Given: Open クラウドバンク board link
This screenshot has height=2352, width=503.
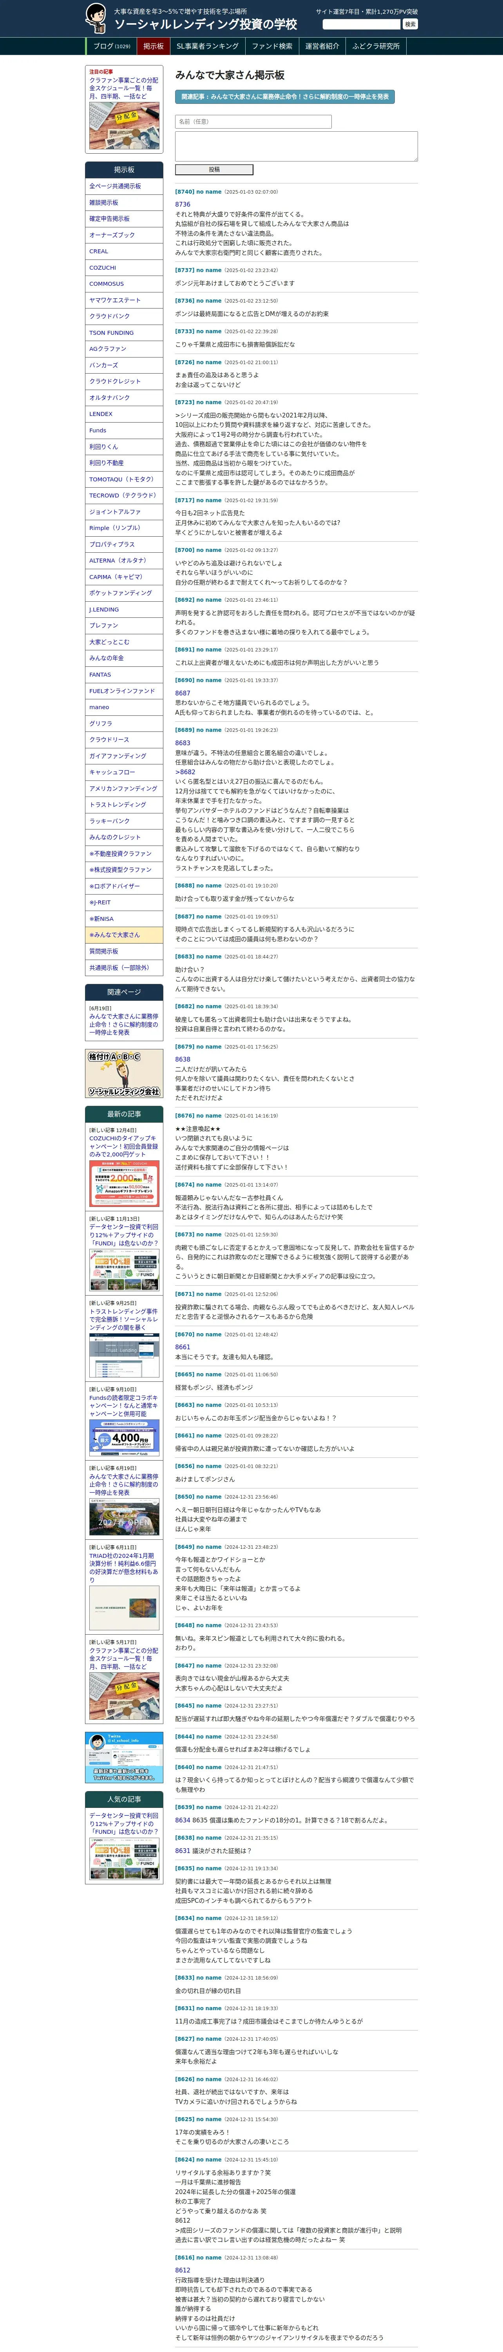Looking at the screenshot, I should click(x=124, y=317).
